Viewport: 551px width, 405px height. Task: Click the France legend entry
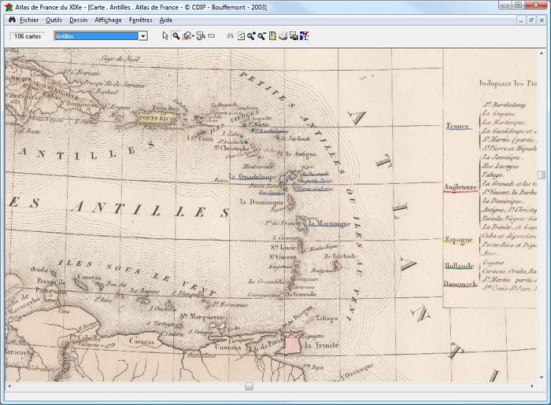click(x=457, y=126)
